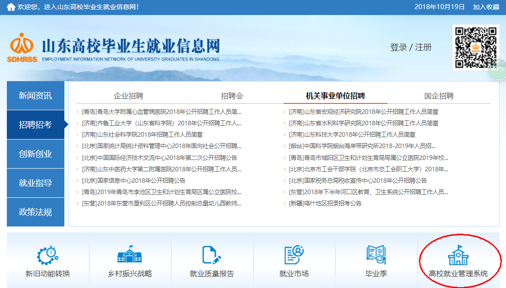
Task: Select 政策法规 in the left sidebar
Action: pos(36,212)
